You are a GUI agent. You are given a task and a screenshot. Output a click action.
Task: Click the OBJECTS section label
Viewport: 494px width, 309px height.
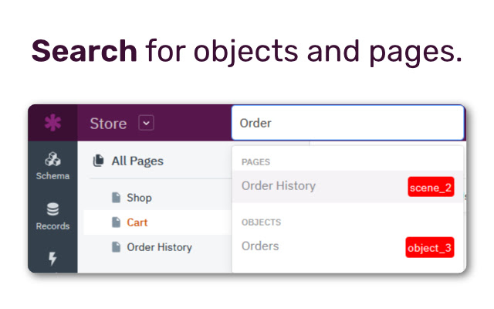[261, 222]
